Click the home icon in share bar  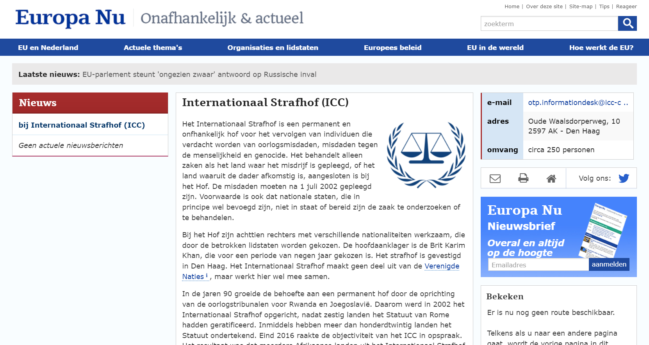[551, 178]
